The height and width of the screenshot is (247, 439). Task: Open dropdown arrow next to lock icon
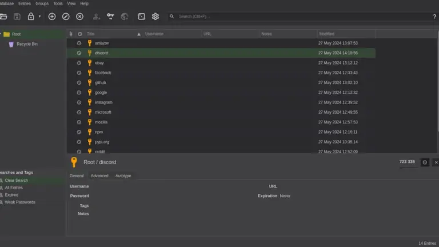click(x=40, y=17)
